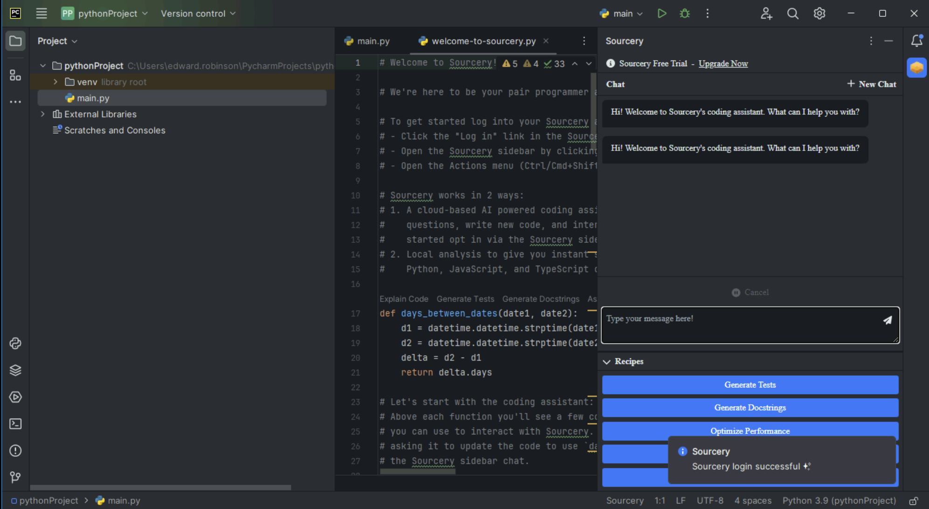The image size is (929, 509).
Task: Open editor tabs options menu
Action: pyautogui.click(x=584, y=41)
